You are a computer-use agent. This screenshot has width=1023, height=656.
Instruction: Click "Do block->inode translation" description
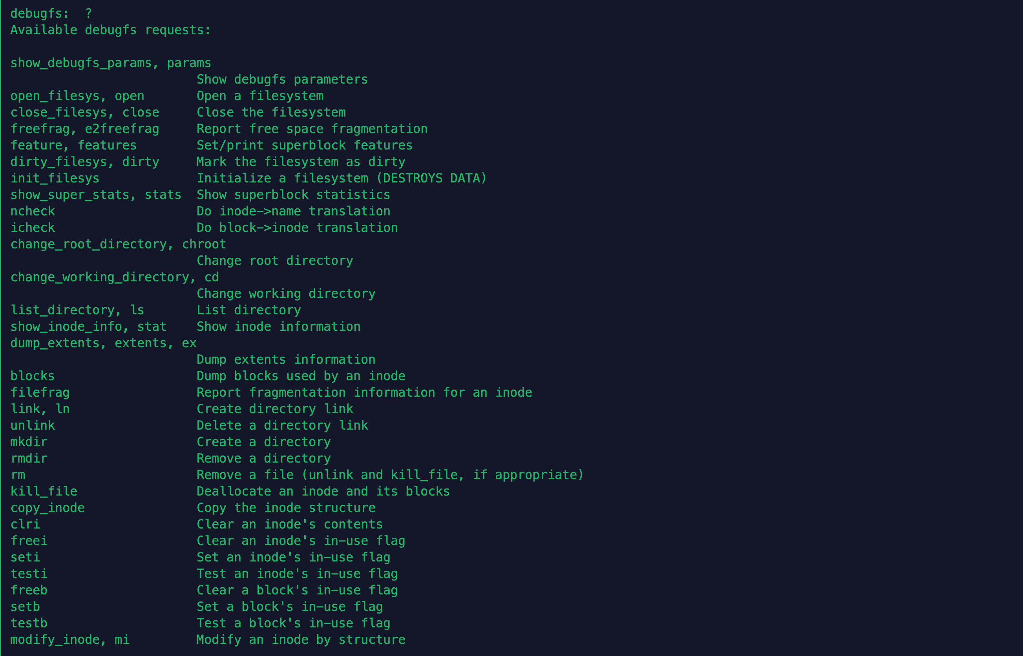coord(297,228)
